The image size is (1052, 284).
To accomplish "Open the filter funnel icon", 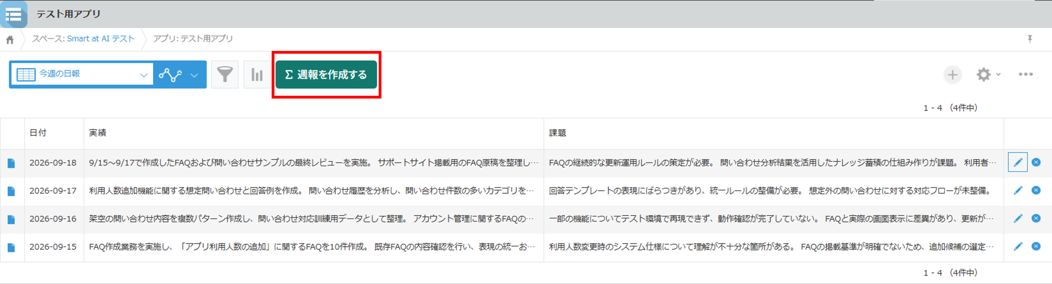I will point(225,75).
